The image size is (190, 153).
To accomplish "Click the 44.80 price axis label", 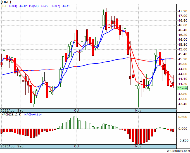I will [x=183, y=69].
